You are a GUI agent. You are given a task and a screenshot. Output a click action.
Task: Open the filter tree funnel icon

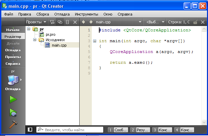click(52, 22)
